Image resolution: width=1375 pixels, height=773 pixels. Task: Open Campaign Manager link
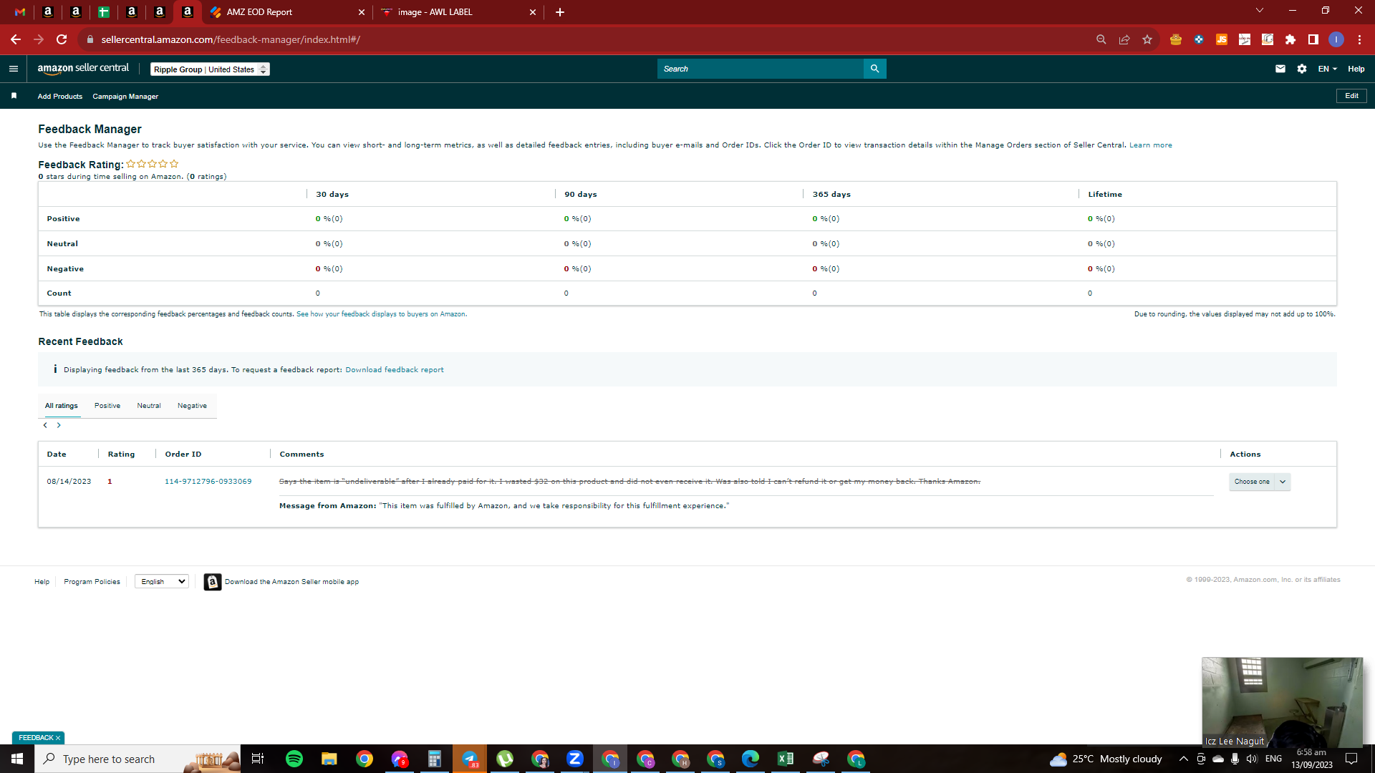[x=125, y=97]
